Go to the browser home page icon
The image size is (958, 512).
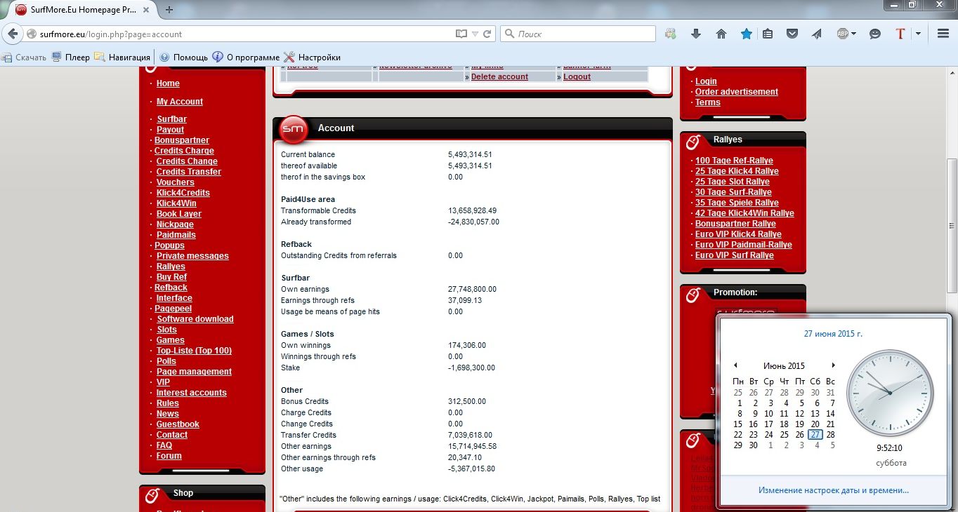(721, 34)
